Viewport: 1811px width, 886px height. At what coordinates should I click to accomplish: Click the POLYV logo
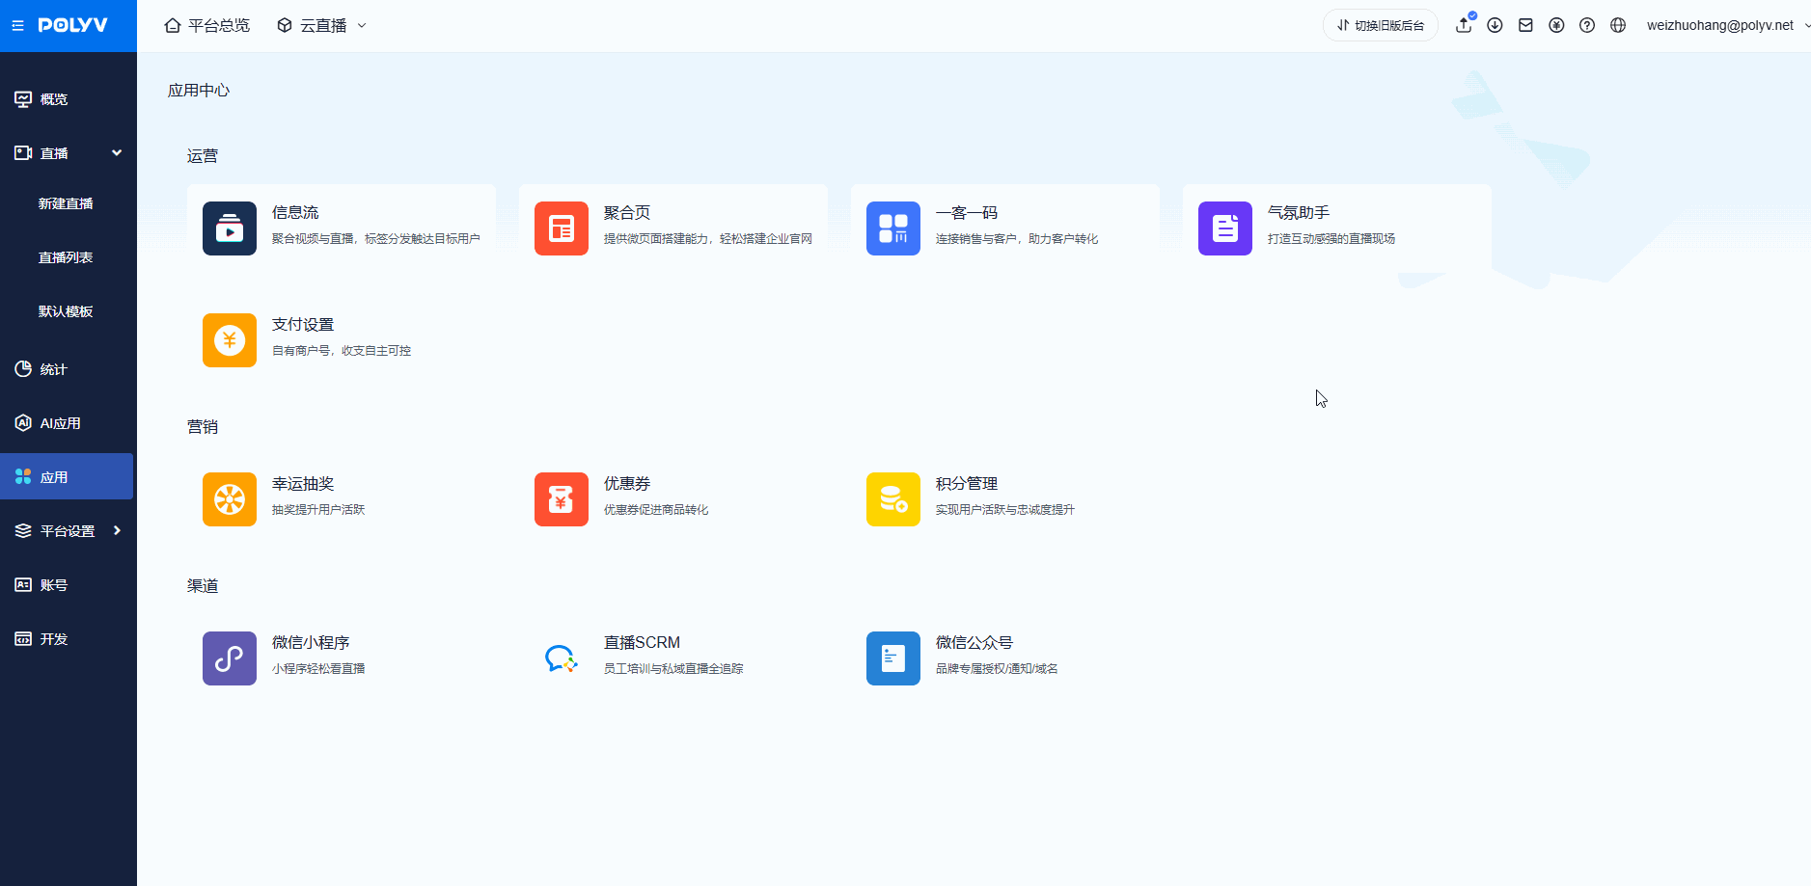coord(73,25)
